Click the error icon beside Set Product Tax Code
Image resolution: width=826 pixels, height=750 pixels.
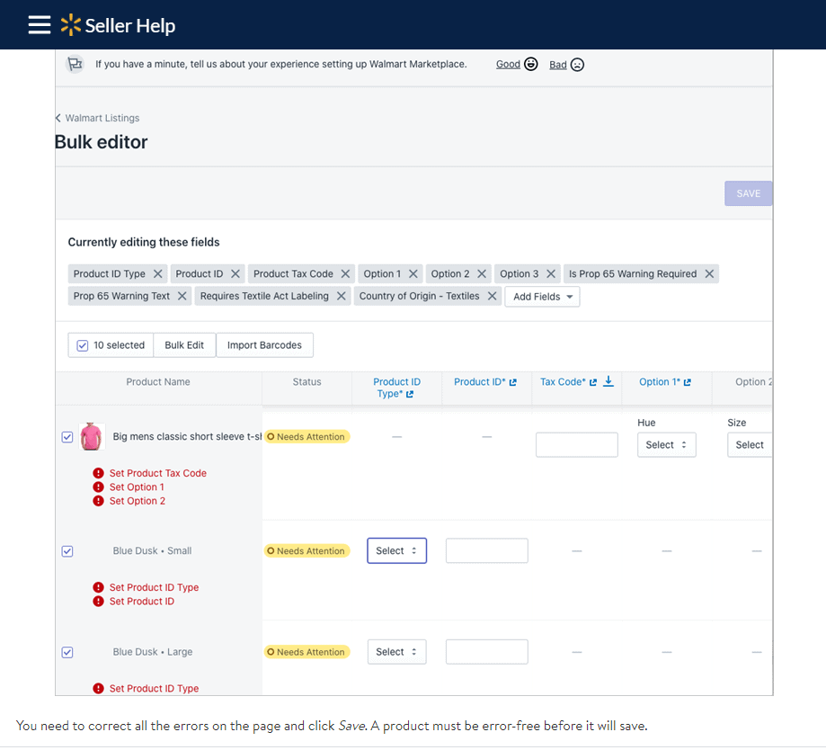pyautogui.click(x=98, y=472)
